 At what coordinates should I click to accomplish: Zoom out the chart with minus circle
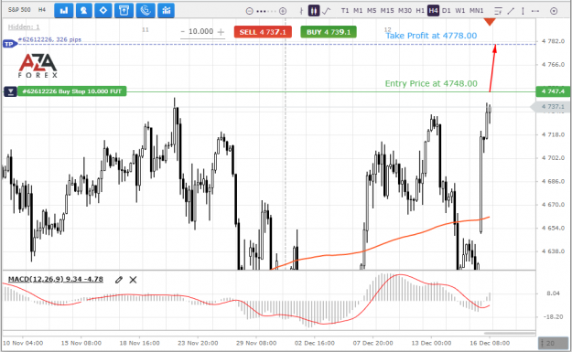[x=250, y=11]
